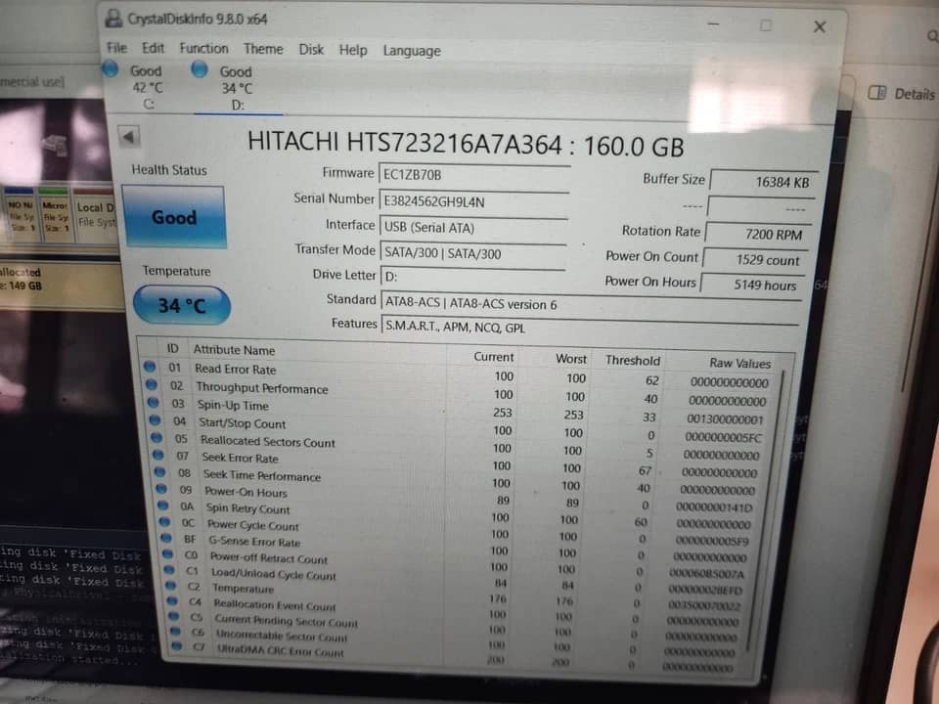Image resolution: width=939 pixels, height=704 pixels.
Task: Click the Power On Hours value 5149 hours
Action: click(753, 285)
